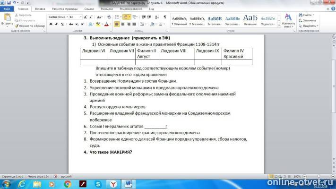Open the font size dropdown
Viewport: 336px width, 189px height.
coord(81,17)
